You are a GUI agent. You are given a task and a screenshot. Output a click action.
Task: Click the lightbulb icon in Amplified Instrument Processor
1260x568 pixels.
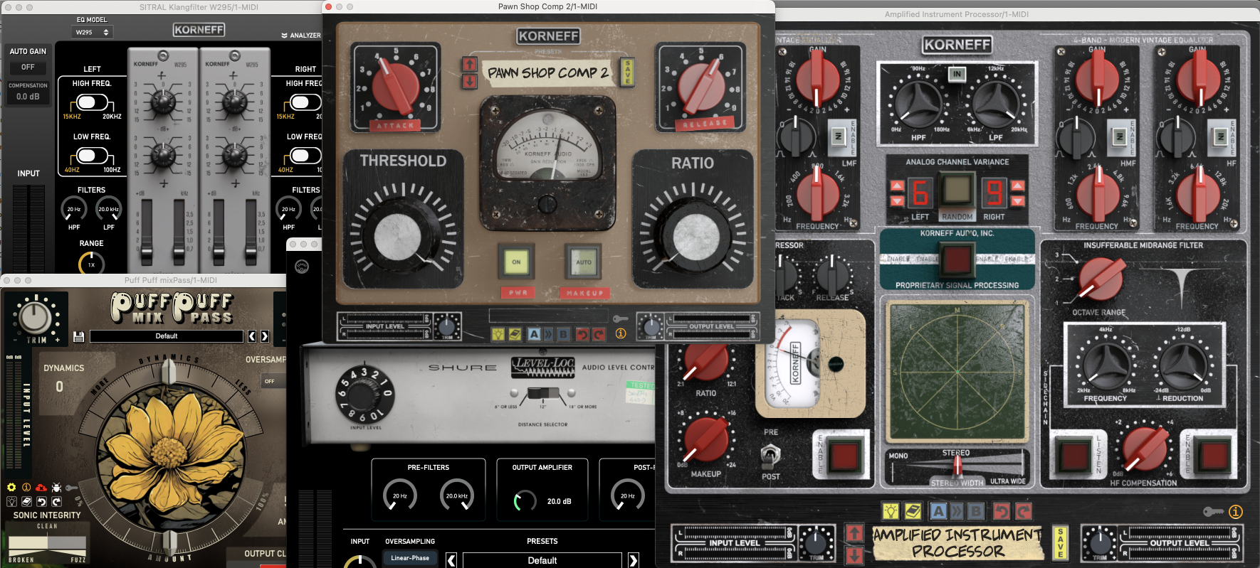click(x=891, y=510)
